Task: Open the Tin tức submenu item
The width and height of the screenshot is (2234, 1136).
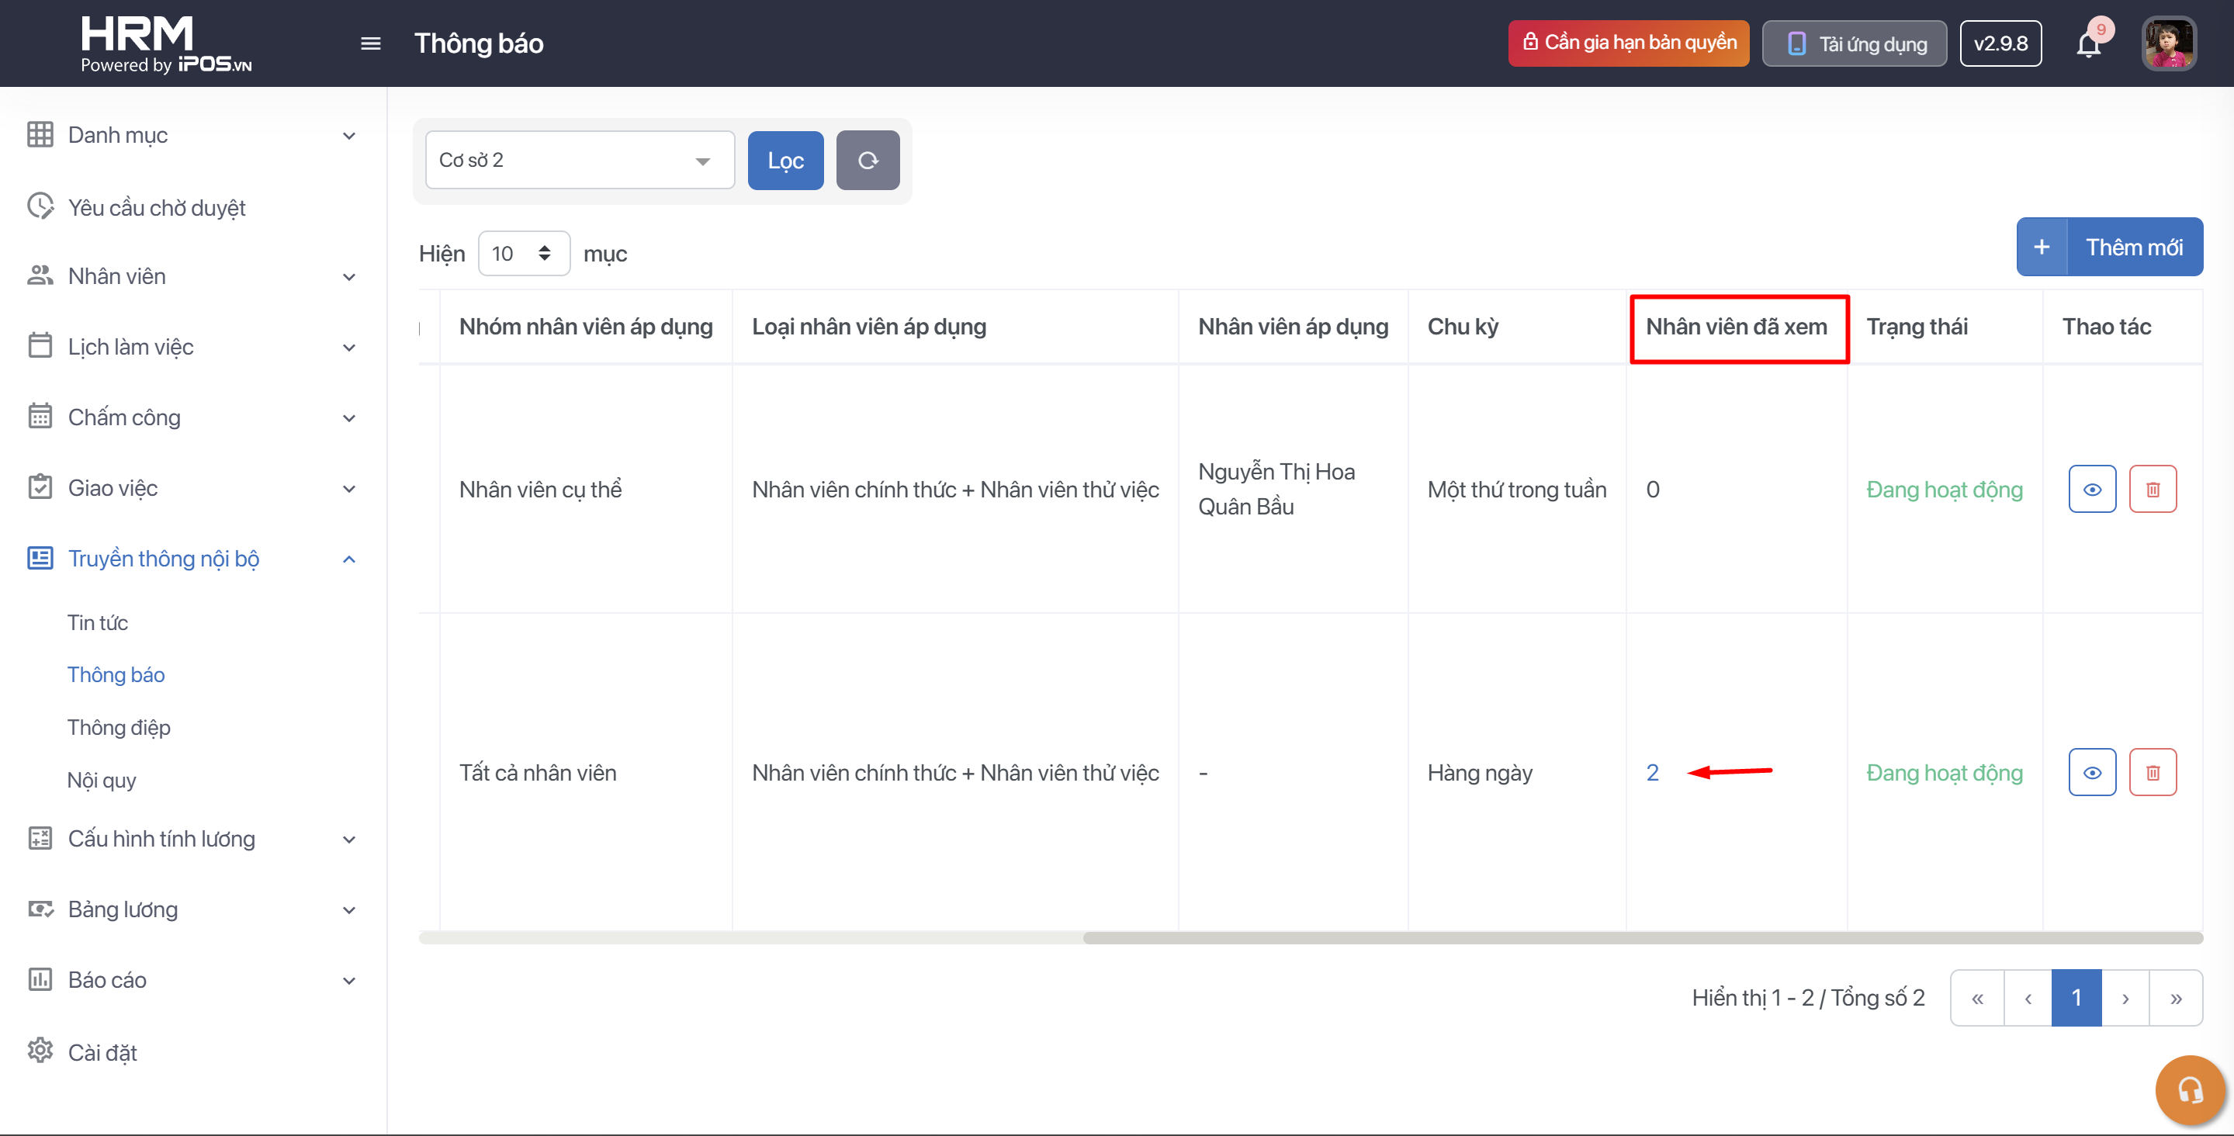Action: tap(98, 622)
